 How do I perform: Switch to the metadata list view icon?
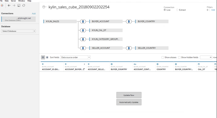point(47,57)
